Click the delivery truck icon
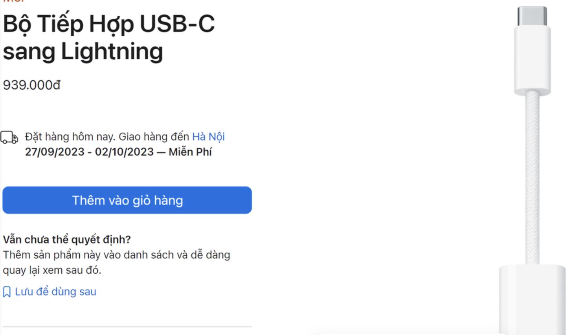This screenshot has height=335, width=567. [x=9, y=137]
